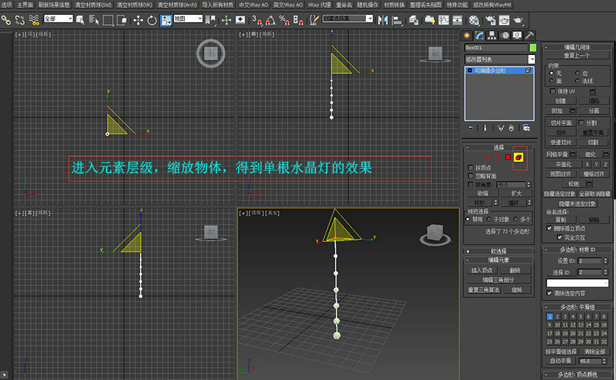Image resolution: width=616 pixels, height=380 pixels.
Task: Open the Render Setup teapot icon
Action: click(x=491, y=20)
